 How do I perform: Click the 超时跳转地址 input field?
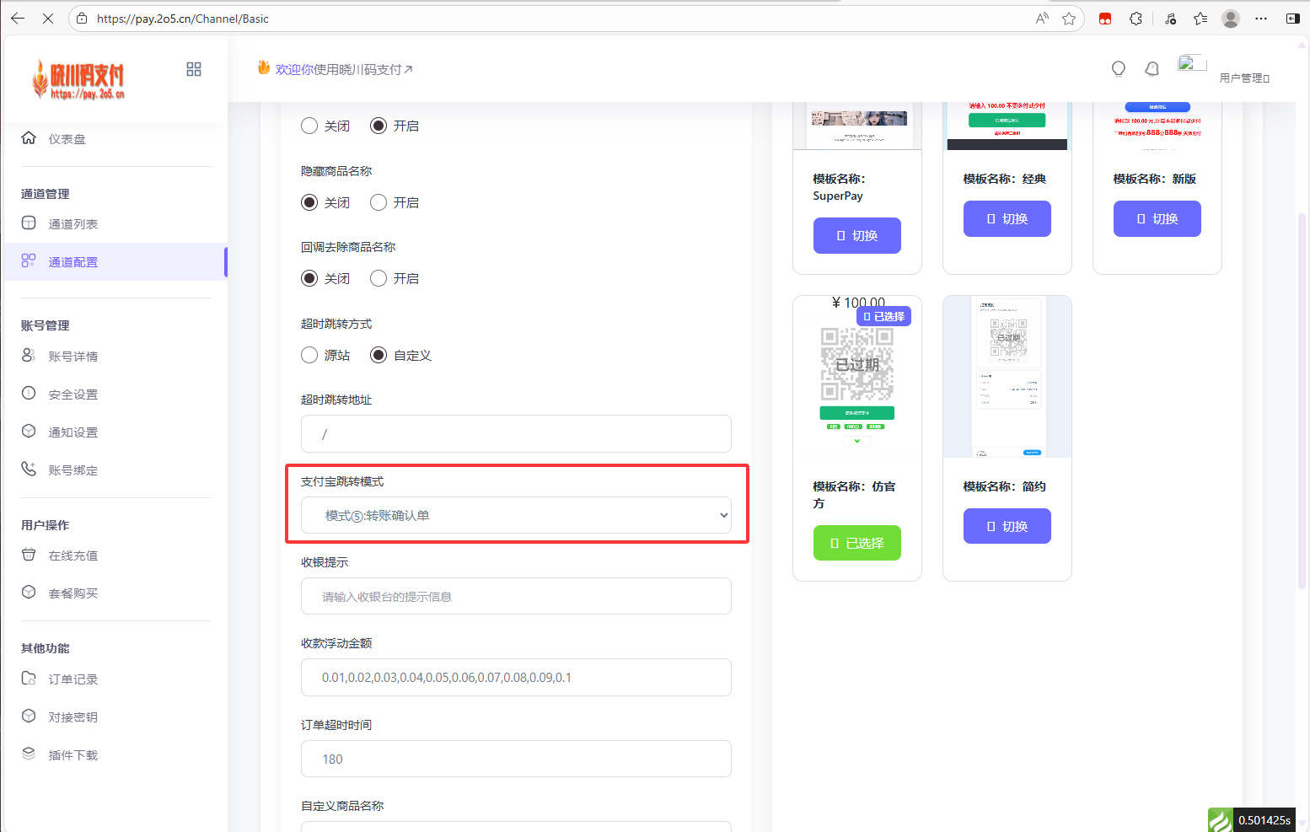pyautogui.click(x=516, y=433)
